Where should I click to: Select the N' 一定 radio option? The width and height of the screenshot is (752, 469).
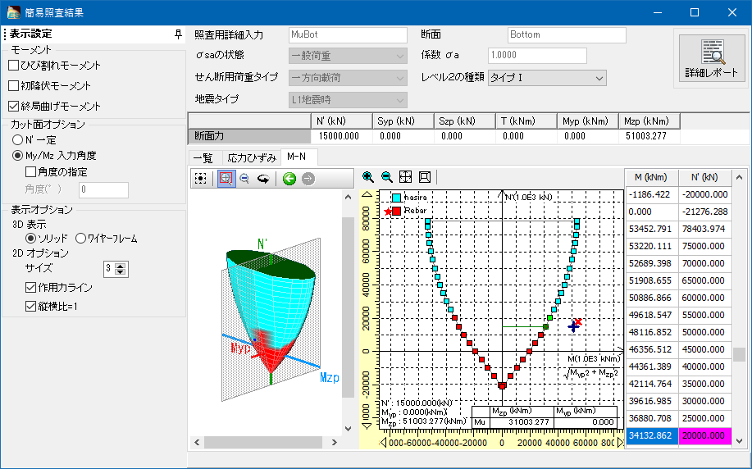pos(18,140)
